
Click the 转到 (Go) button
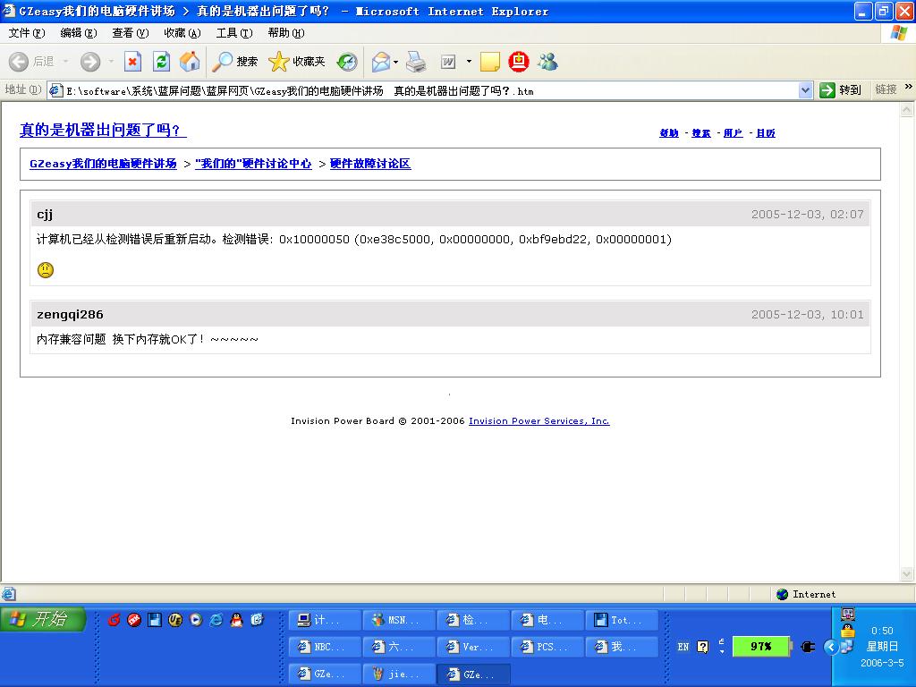(x=841, y=90)
